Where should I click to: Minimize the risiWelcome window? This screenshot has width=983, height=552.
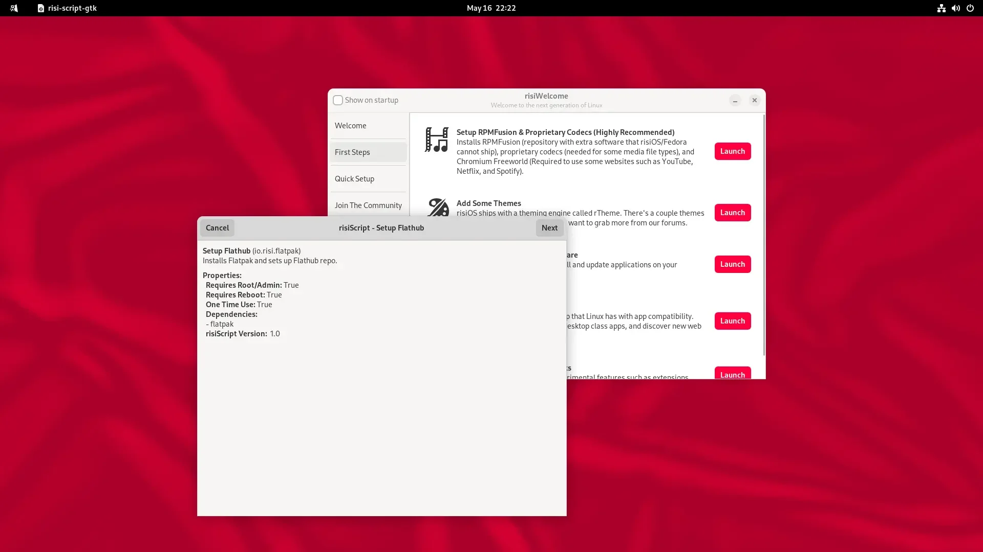[735, 100]
